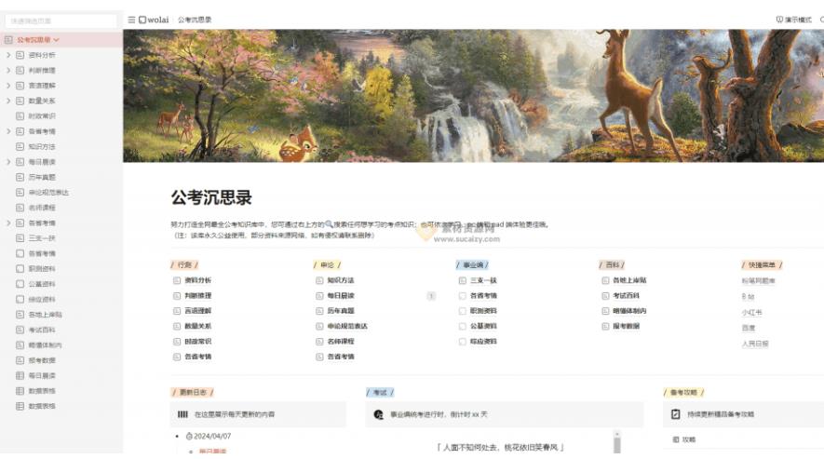Click the page icon of sidebar 三支一扶
The height and width of the screenshot is (459, 824).
point(20,238)
